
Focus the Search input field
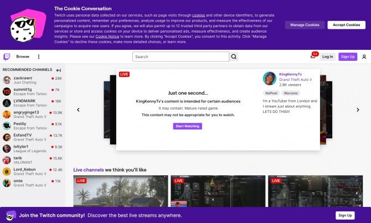coord(181,57)
